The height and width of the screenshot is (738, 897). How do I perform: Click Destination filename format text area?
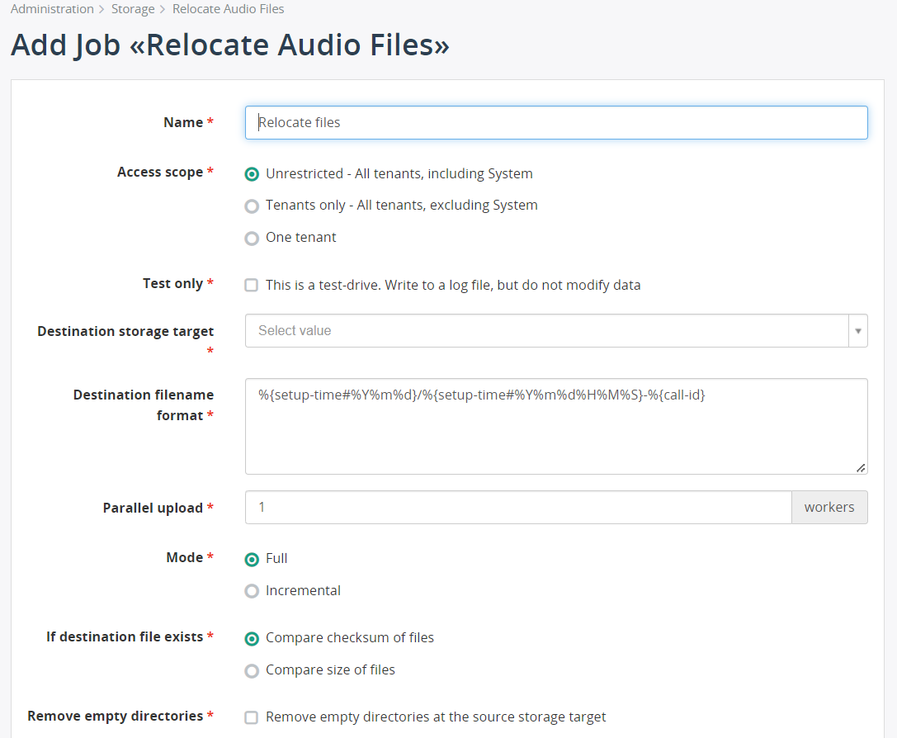tap(556, 426)
